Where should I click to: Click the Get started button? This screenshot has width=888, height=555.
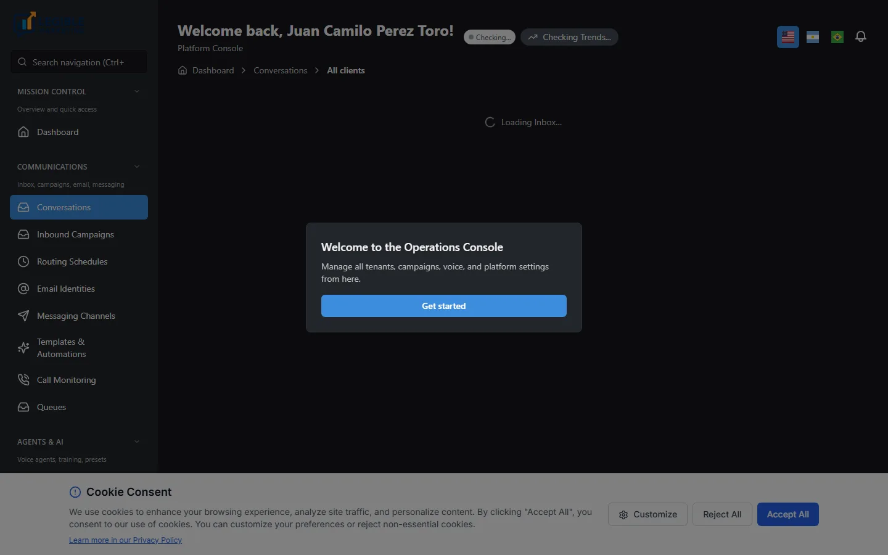pyautogui.click(x=444, y=306)
